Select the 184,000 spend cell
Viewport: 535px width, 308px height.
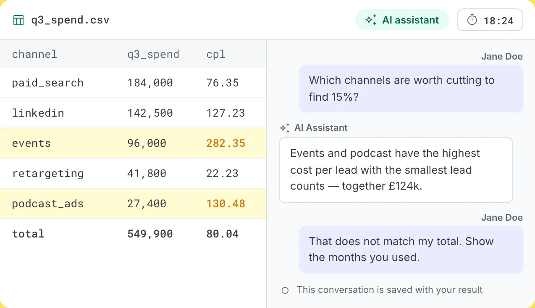click(x=150, y=83)
